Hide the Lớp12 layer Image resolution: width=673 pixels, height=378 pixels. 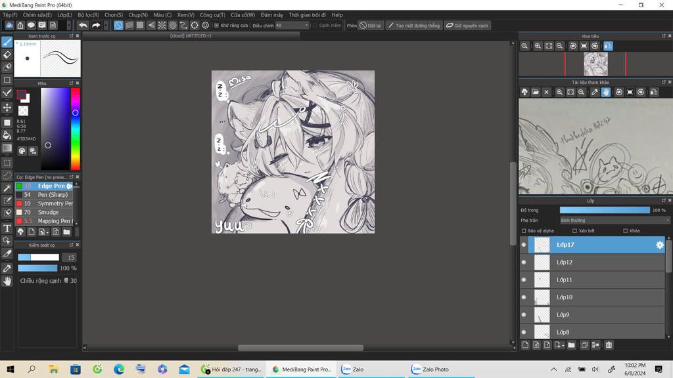[524, 262]
